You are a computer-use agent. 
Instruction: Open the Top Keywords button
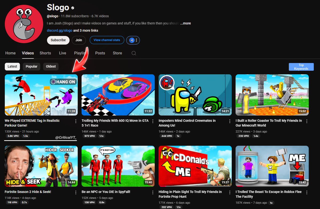[301, 67]
